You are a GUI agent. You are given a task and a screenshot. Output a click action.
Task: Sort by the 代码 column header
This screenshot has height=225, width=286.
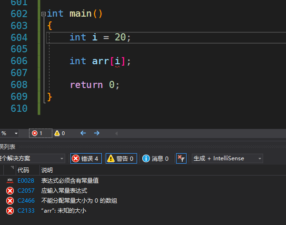[x=23, y=170]
